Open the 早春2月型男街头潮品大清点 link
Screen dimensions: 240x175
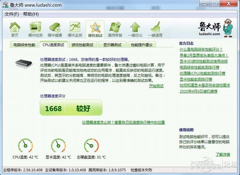click(204, 55)
